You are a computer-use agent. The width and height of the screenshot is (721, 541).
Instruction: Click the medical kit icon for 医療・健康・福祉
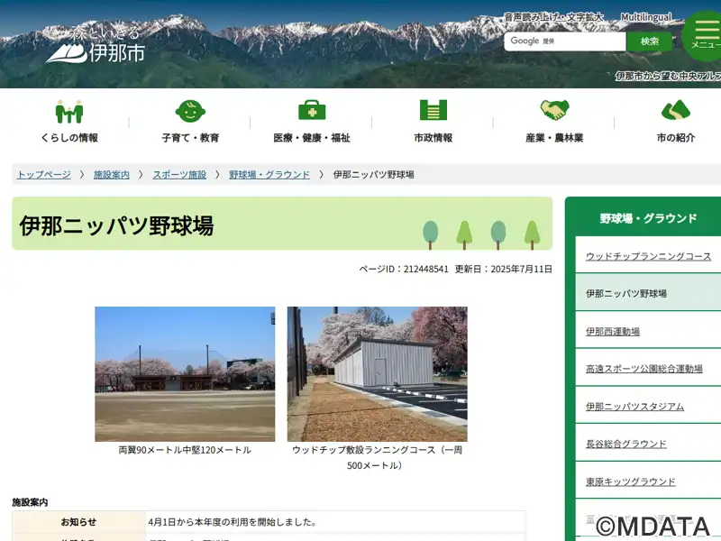pos(312,110)
